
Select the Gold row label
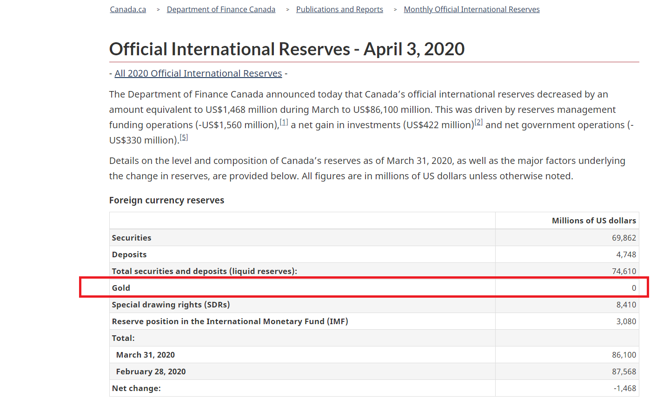click(121, 288)
